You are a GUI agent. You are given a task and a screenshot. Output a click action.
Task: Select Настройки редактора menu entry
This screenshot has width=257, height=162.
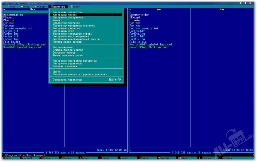tap(67, 63)
